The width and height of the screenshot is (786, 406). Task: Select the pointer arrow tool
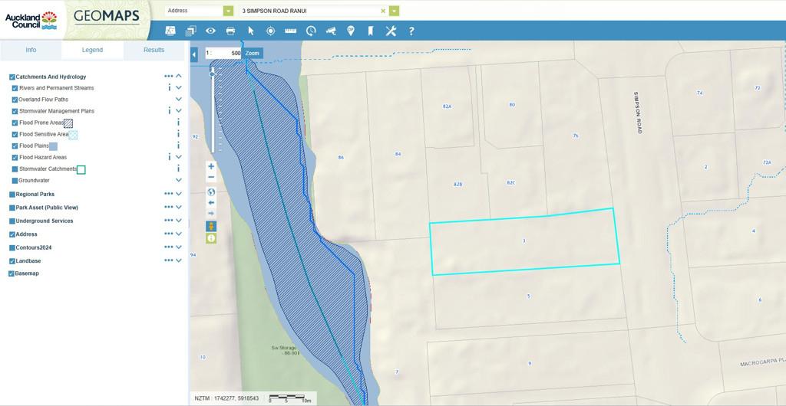click(x=250, y=31)
